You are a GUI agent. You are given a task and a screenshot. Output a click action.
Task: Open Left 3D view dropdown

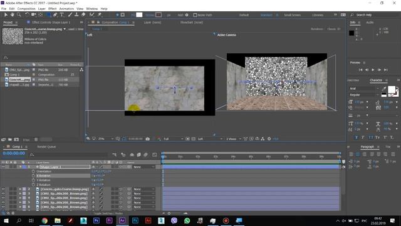(210, 139)
